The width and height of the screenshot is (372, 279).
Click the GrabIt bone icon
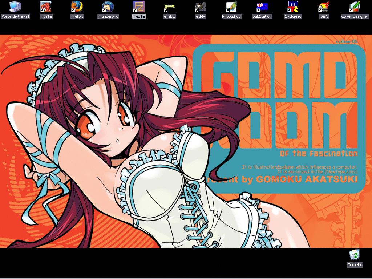[169, 7]
